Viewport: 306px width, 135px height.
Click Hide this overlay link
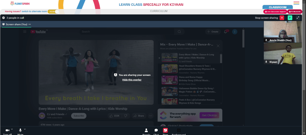pyautogui.click(x=132, y=80)
